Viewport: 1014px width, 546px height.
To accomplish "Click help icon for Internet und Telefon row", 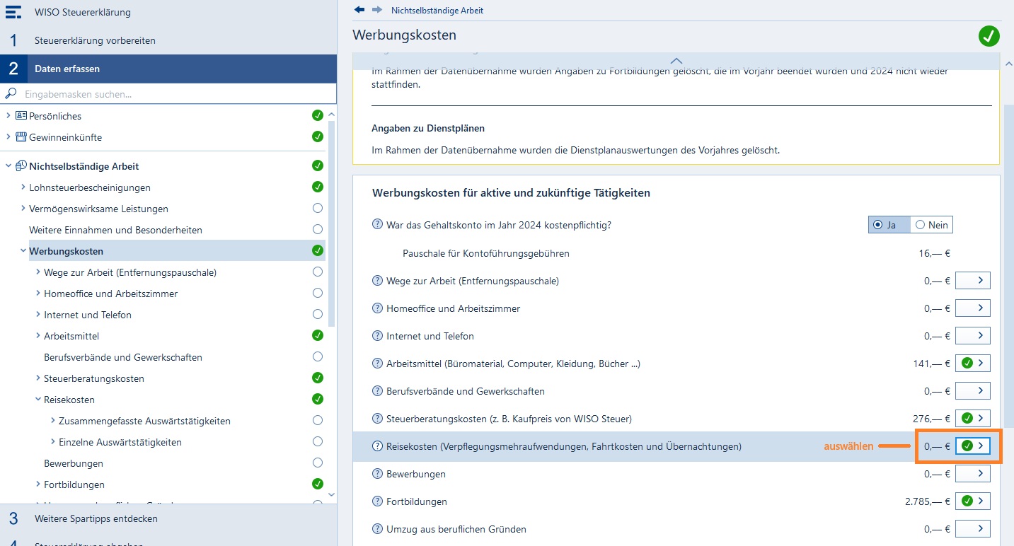I will click(377, 336).
